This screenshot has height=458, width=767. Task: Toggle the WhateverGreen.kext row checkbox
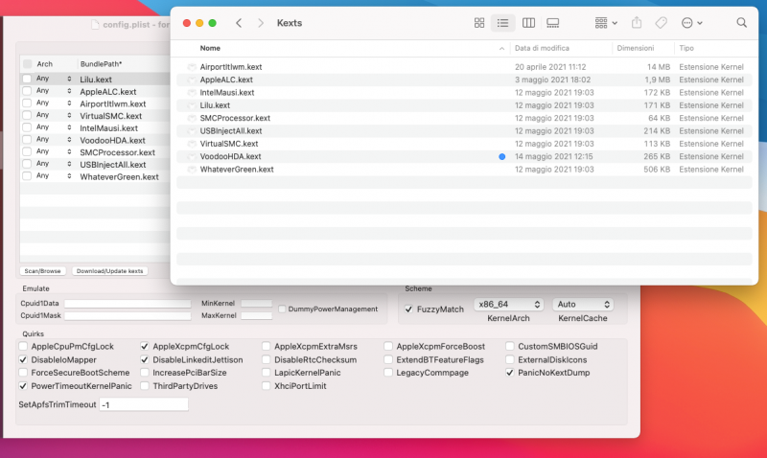tap(27, 176)
